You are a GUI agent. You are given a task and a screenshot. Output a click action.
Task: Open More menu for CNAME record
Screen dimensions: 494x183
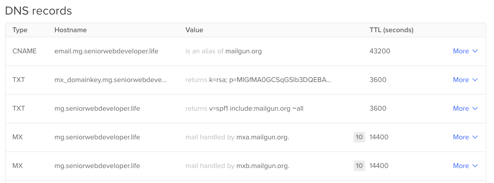coord(465,51)
